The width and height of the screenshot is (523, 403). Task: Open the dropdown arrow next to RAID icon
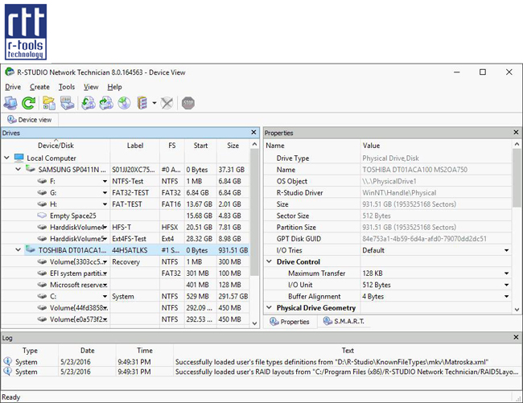coord(154,103)
